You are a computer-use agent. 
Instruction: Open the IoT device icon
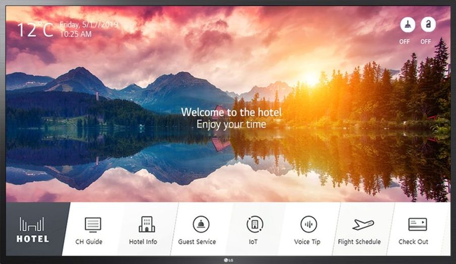[x=255, y=224]
